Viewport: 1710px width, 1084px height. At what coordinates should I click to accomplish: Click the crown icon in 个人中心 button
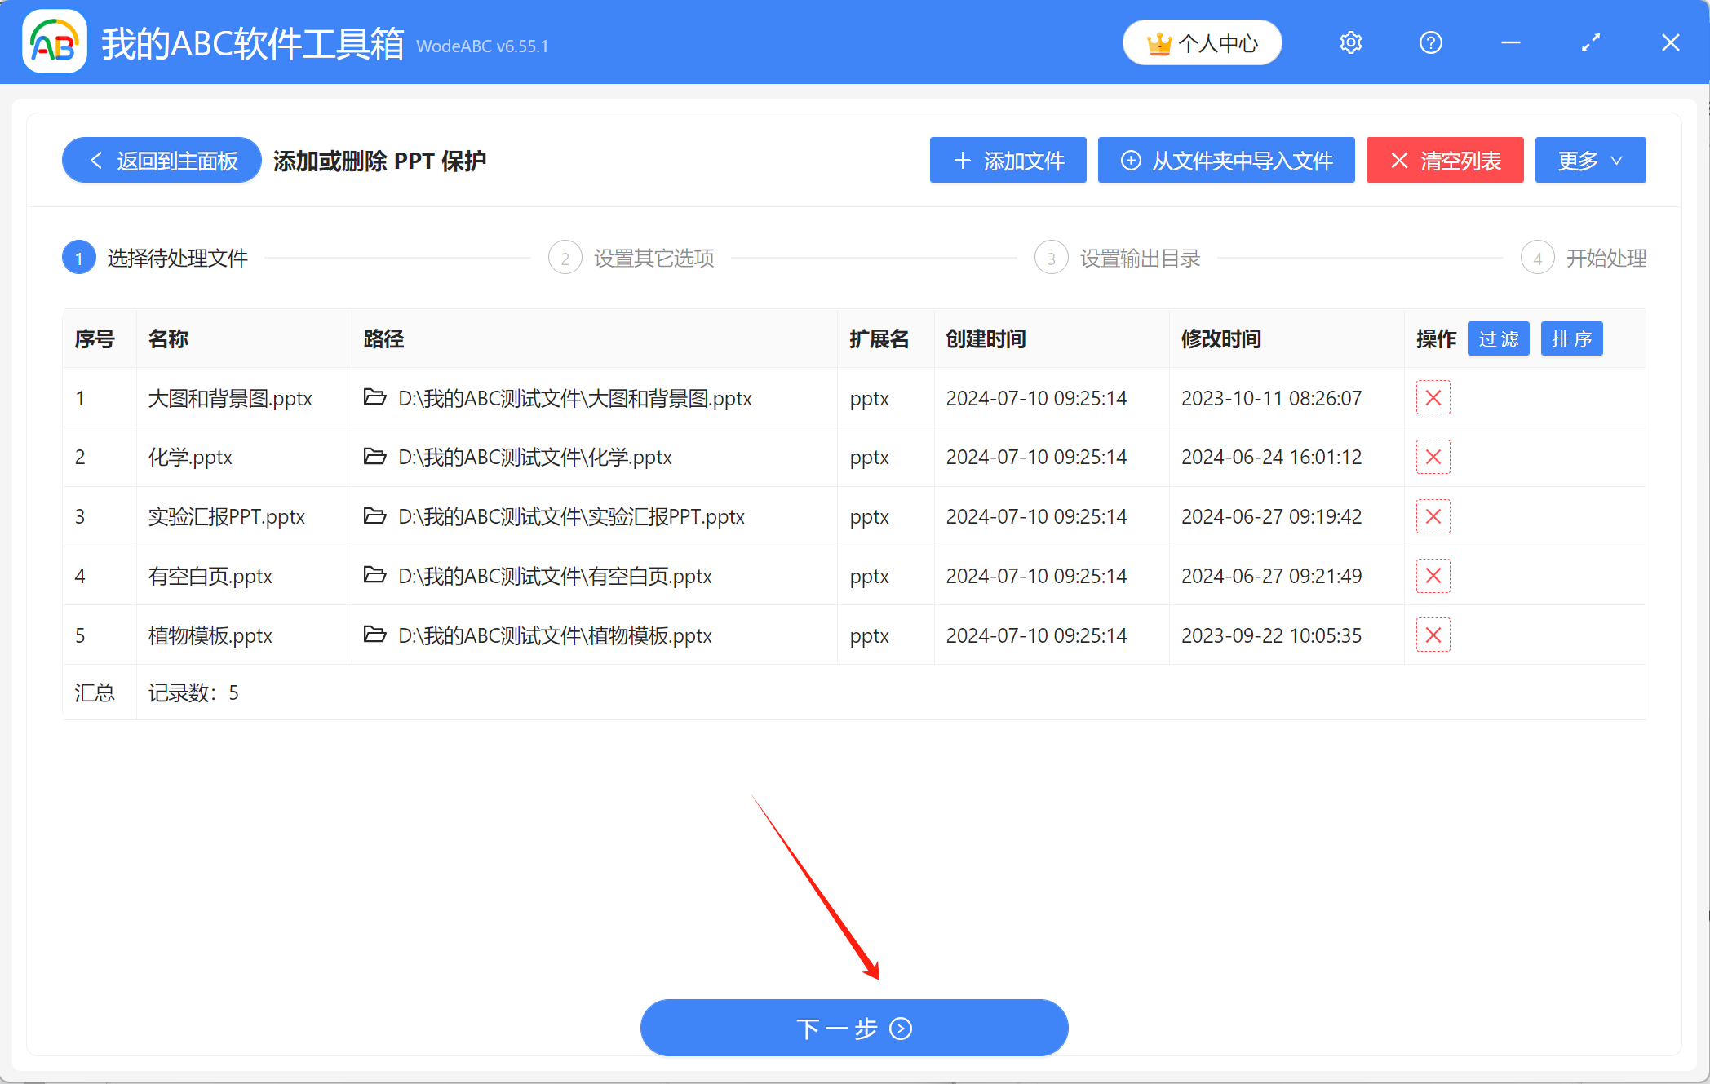point(1159,42)
